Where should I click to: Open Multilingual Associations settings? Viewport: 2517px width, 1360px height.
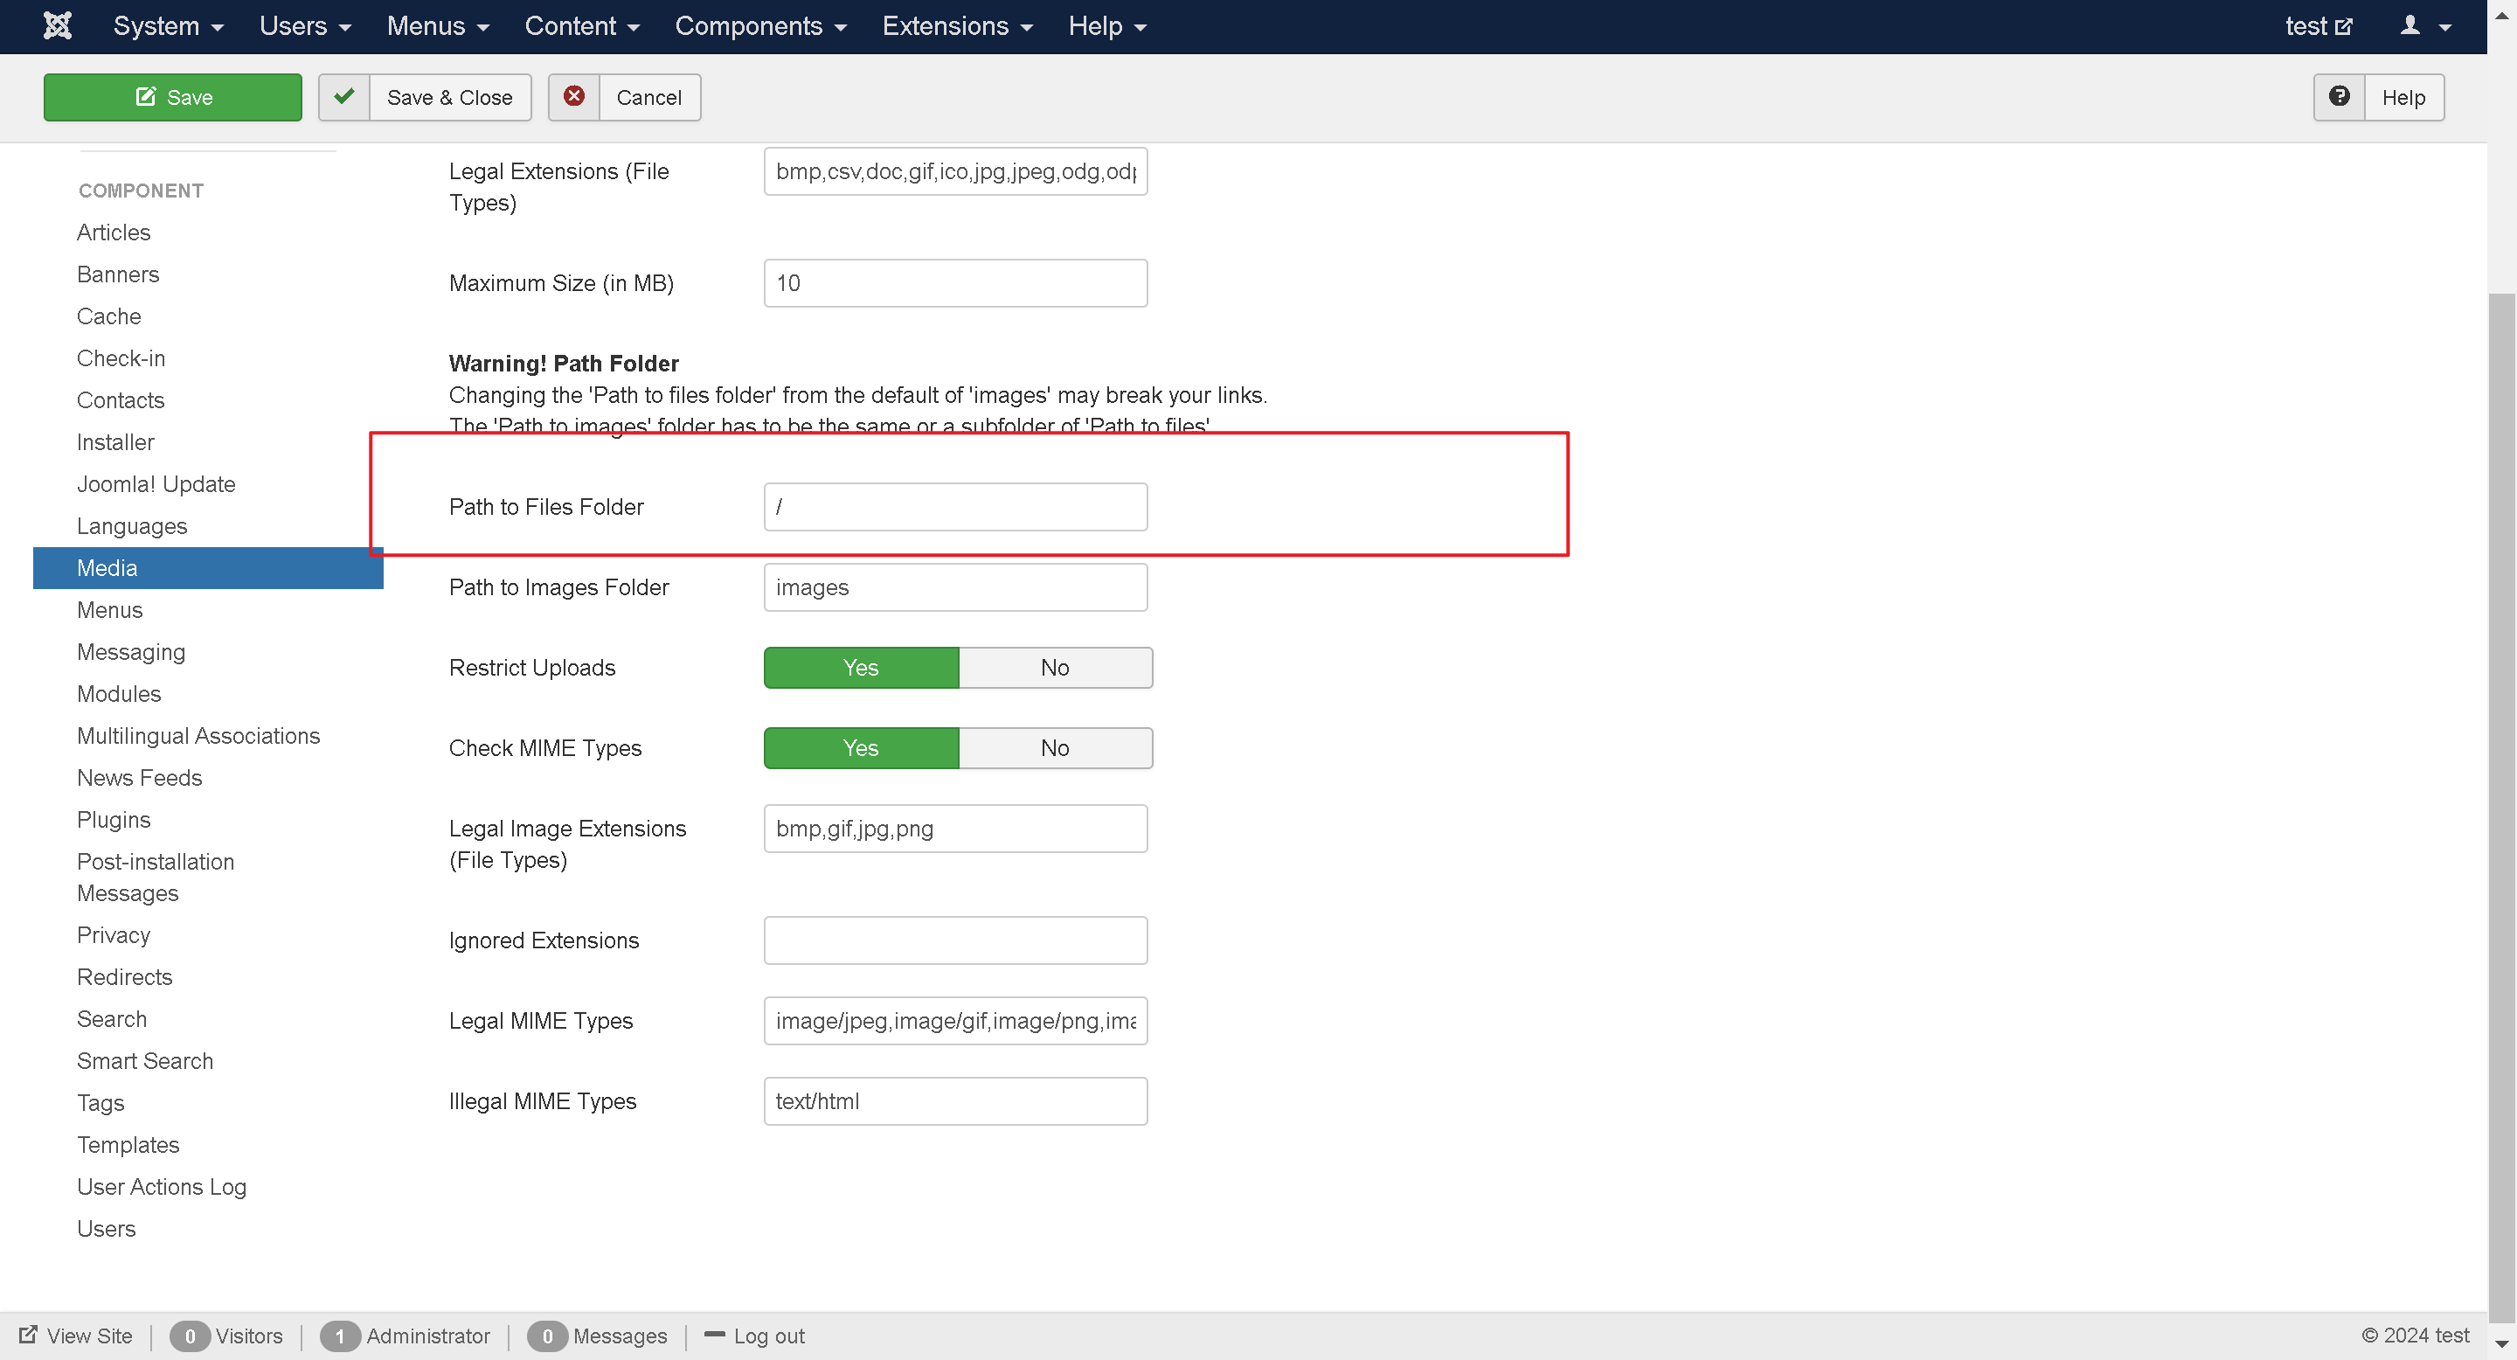(x=198, y=736)
